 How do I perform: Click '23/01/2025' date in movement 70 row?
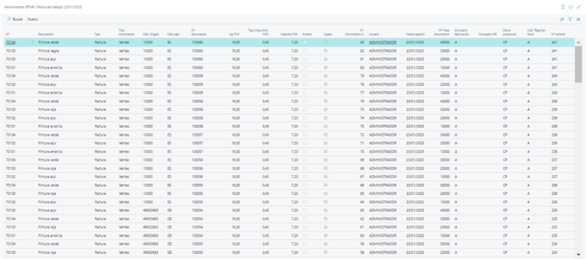tap(415, 151)
